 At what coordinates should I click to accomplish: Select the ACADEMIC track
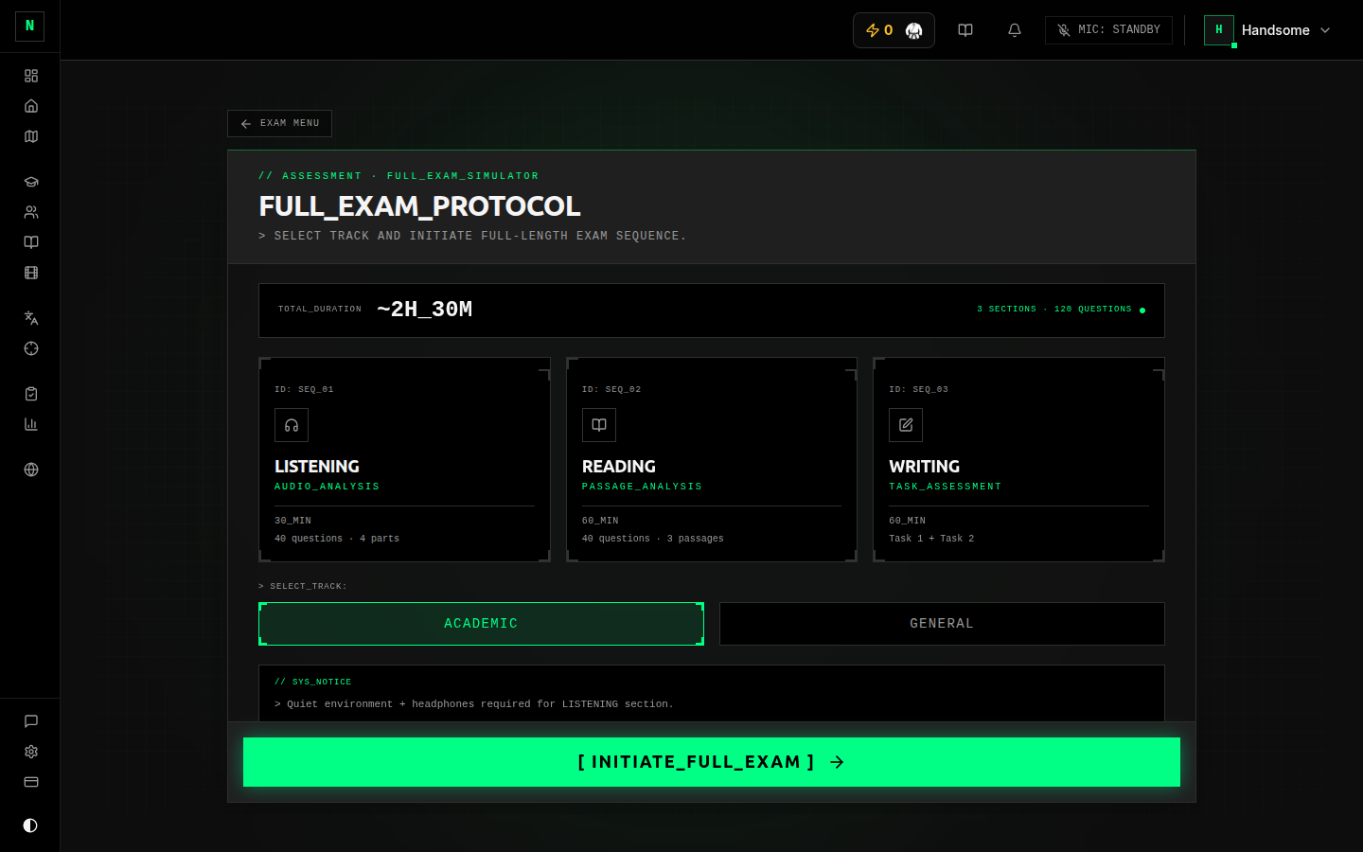[x=481, y=624]
